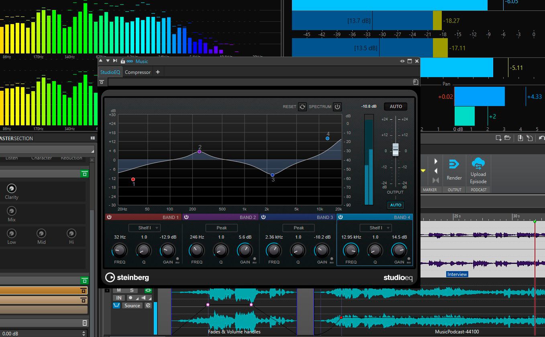
Task: Solo the track with the S button
Action: 131,290
